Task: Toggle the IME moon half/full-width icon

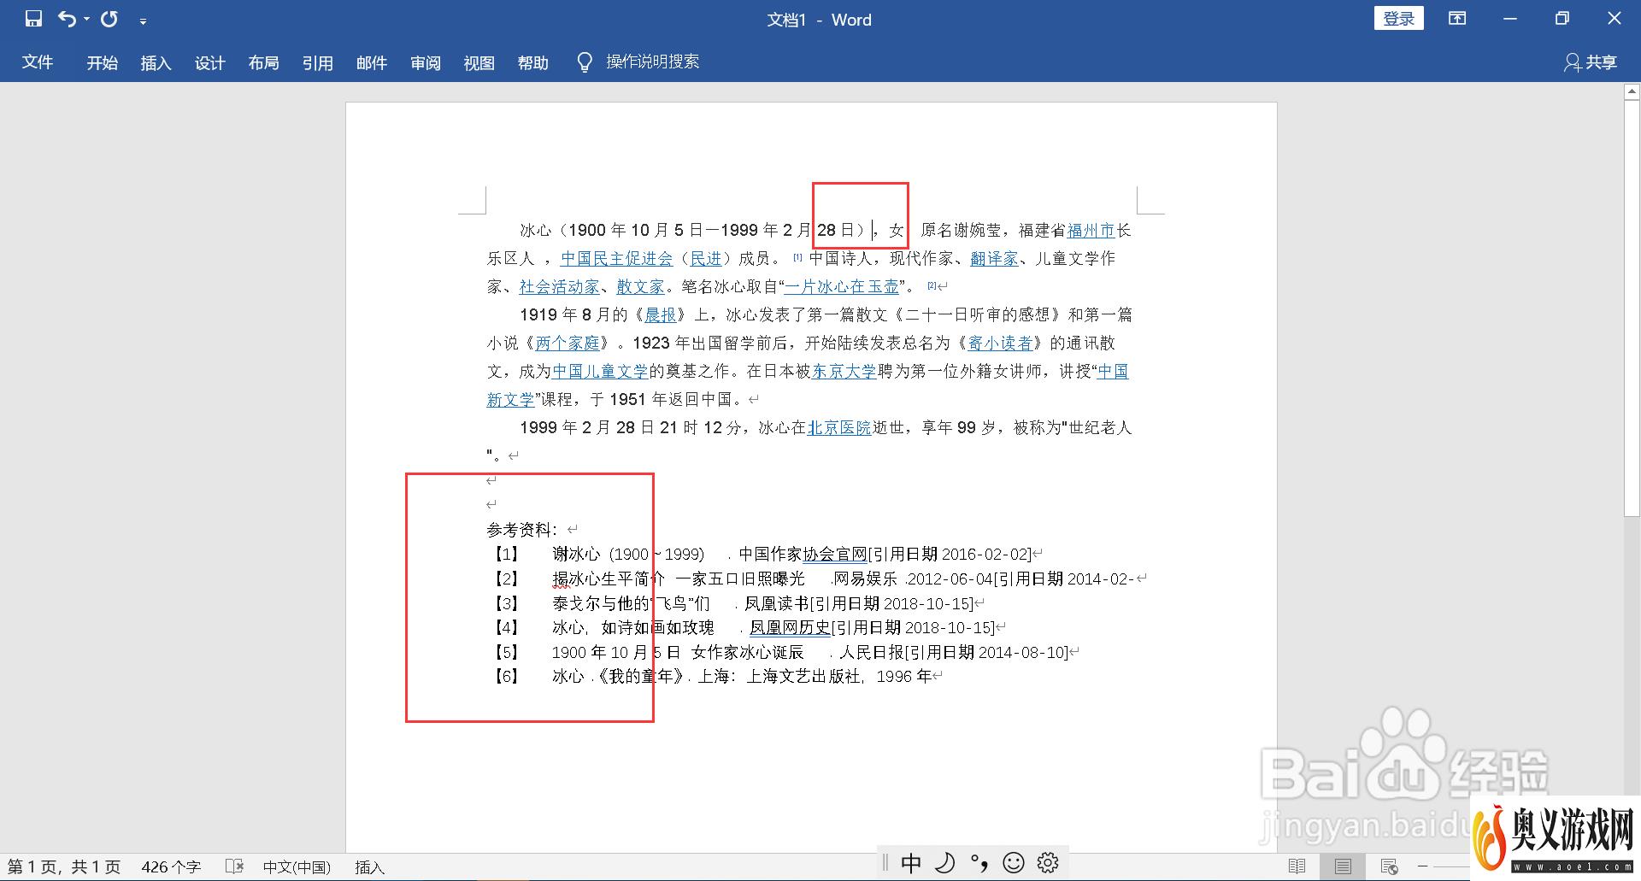Action: 945,863
